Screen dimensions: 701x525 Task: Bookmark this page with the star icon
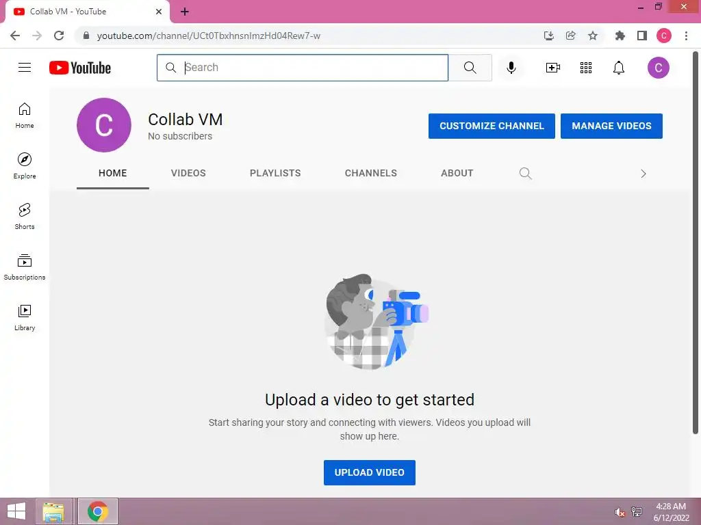pyautogui.click(x=593, y=36)
